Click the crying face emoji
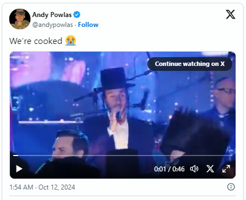 tap(70, 41)
